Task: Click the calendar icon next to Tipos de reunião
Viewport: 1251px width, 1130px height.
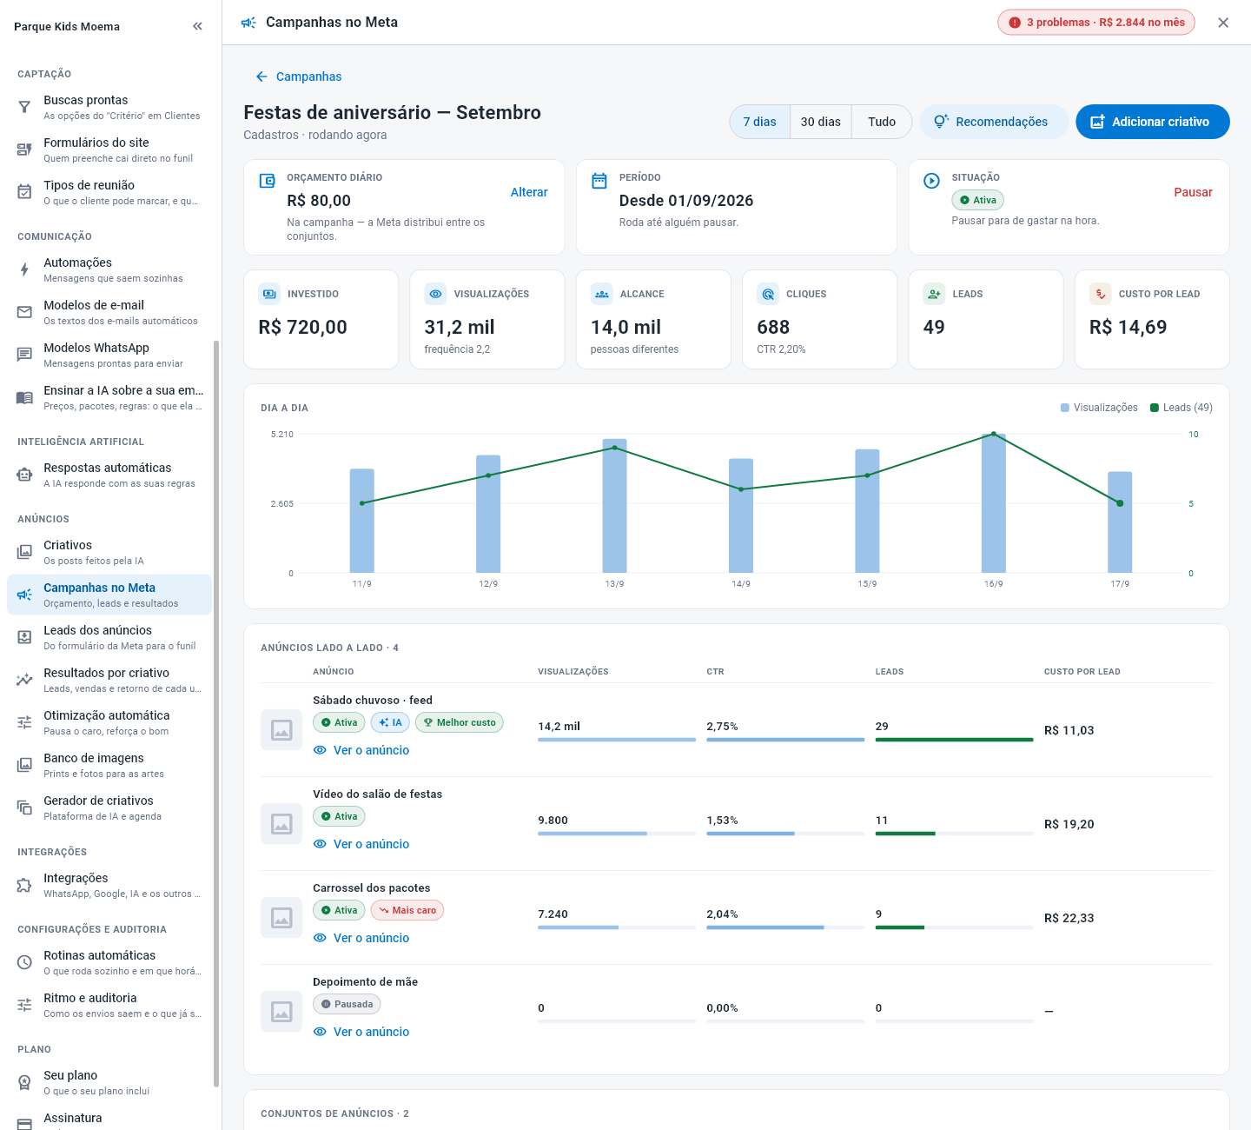Action: pyautogui.click(x=24, y=192)
